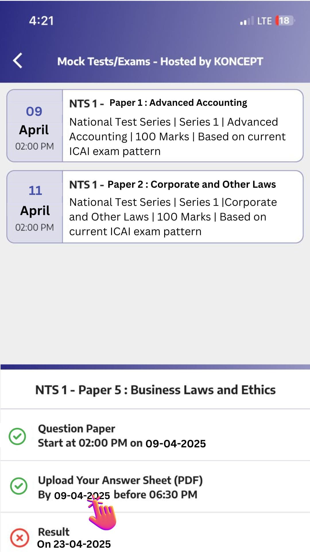Expand the 11 April Corporate Laws card
The width and height of the screenshot is (310, 552).
click(x=155, y=207)
